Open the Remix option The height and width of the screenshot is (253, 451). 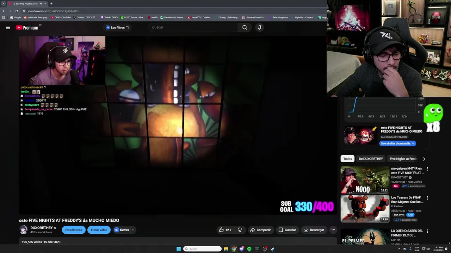point(122,230)
